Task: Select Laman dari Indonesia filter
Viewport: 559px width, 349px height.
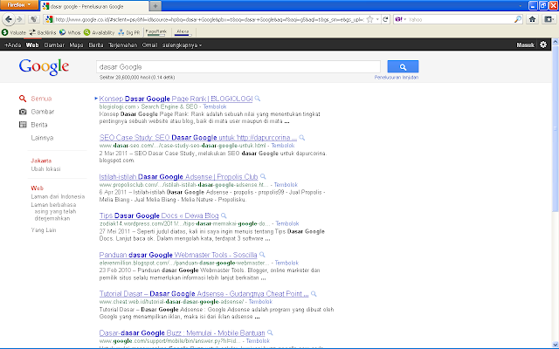Action: [x=58, y=196]
